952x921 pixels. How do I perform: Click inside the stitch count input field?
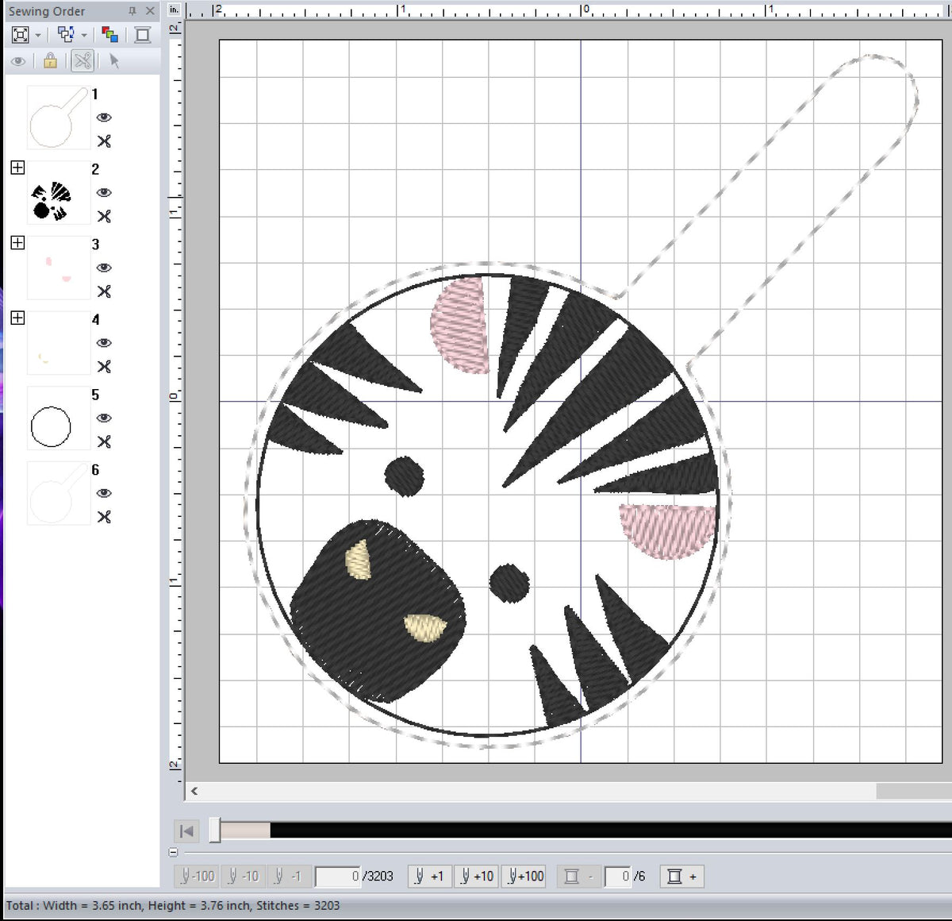click(x=340, y=876)
